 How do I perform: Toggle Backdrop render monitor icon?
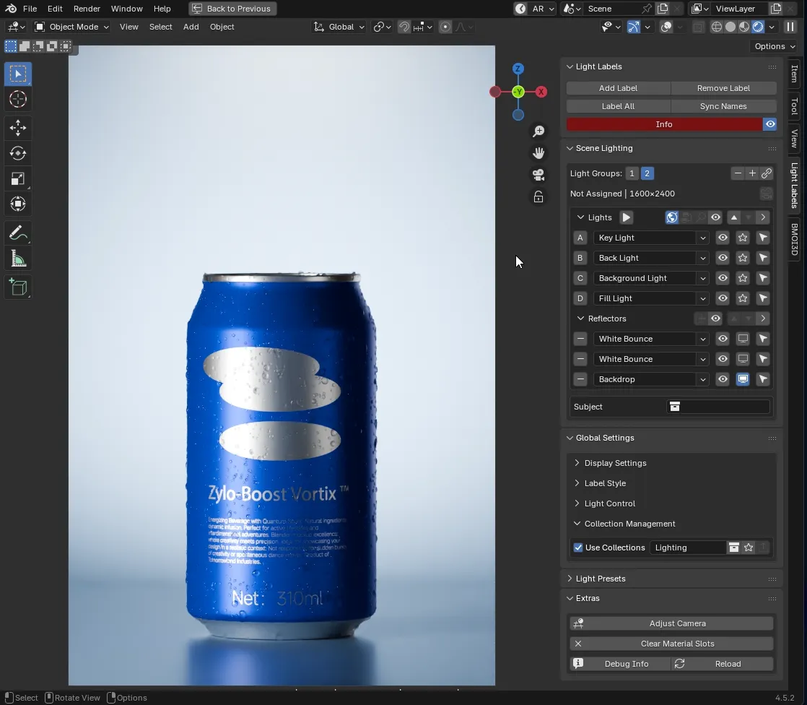[743, 379]
